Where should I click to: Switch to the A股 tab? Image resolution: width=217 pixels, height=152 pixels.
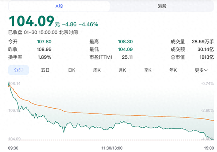coord(59,6)
